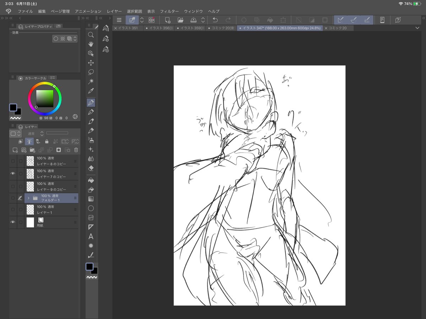Image resolution: width=426 pixels, height=319 pixels.
Task: Open the command bar hamburger menu
Action: click(119, 20)
